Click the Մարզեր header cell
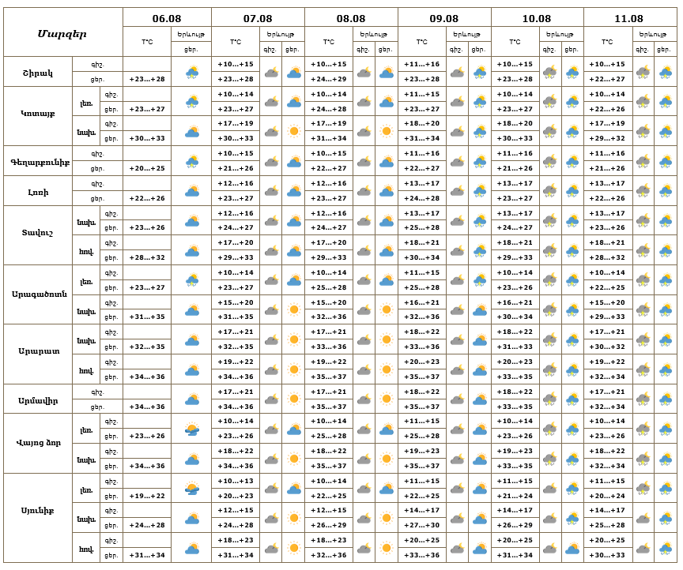The image size is (683, 570). pyautogui.click(x=62, y=33)
